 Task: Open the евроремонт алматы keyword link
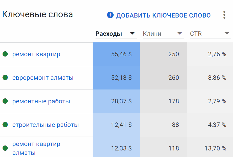point(43,78)
